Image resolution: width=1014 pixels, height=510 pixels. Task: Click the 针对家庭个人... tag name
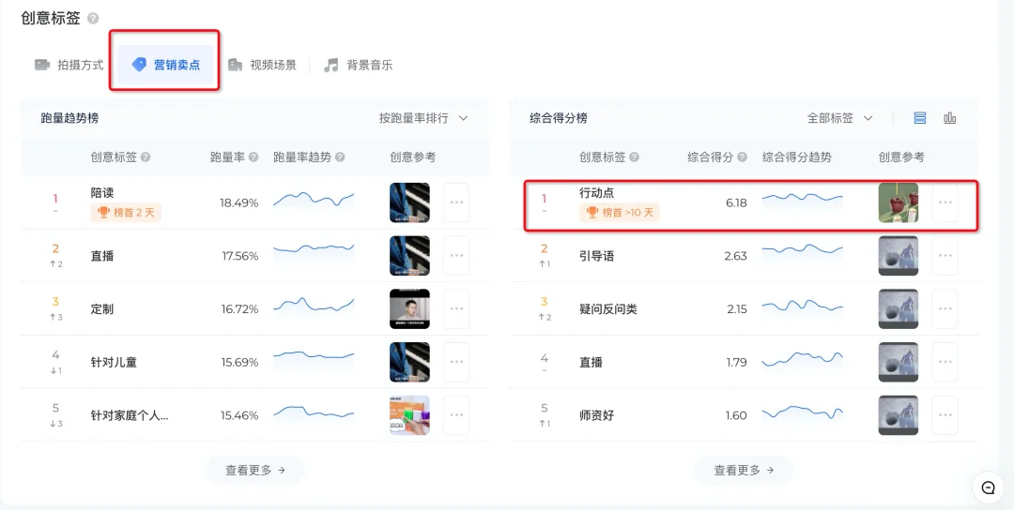(130, 415)
